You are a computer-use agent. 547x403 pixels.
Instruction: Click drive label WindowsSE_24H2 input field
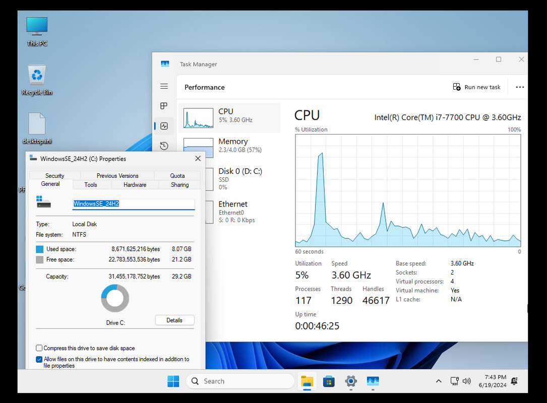[133, 204]
